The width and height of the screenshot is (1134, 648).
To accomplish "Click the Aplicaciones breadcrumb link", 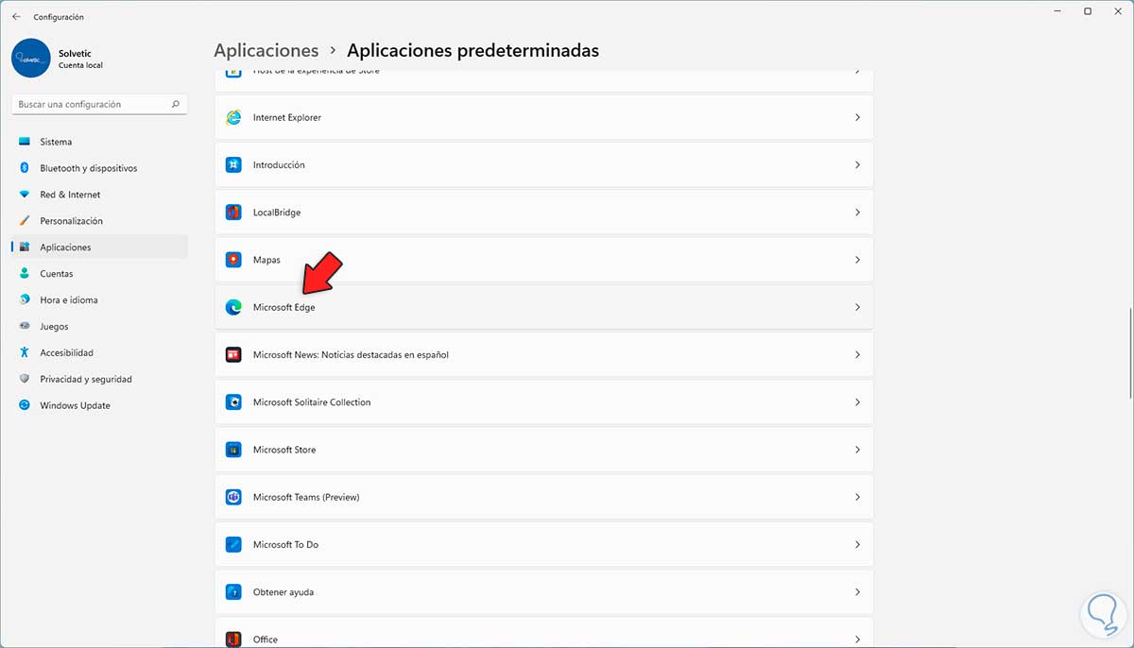I will pos(266,51).
